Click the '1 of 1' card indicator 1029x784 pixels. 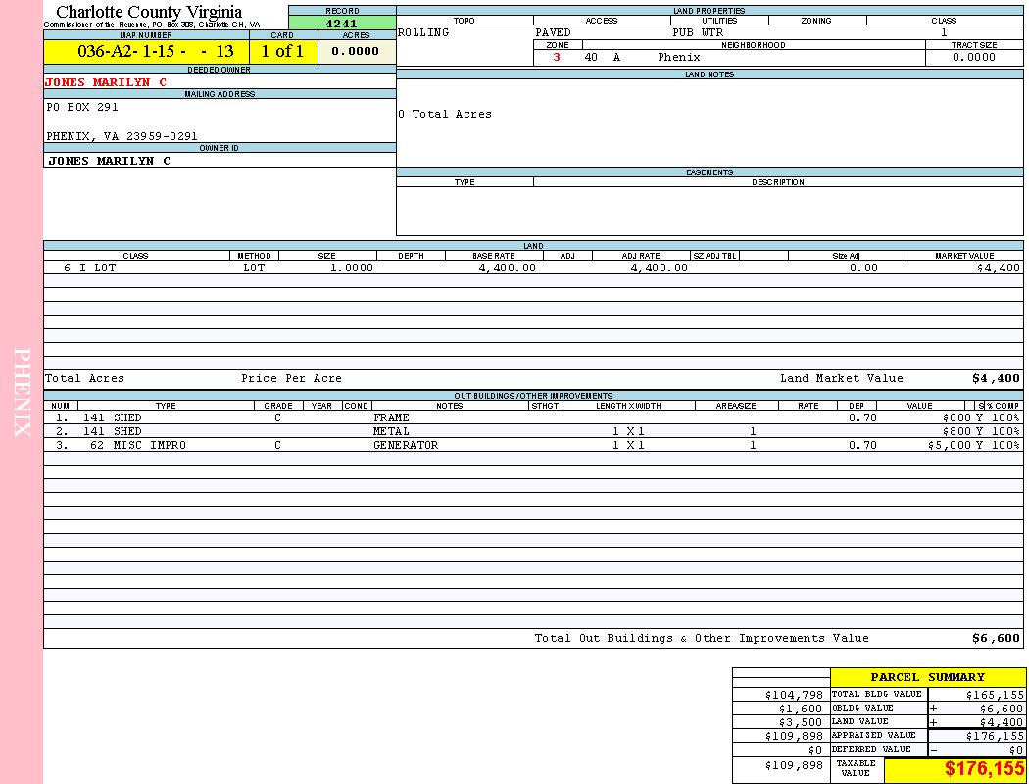click(x=282, y=52)
